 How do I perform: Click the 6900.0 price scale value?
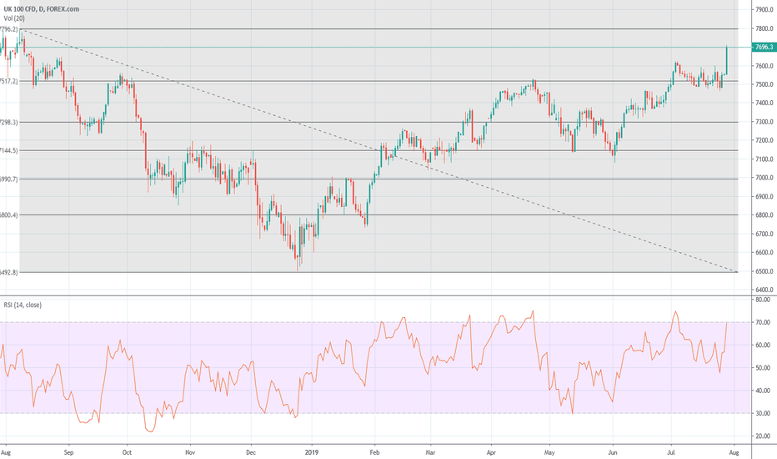764,196
